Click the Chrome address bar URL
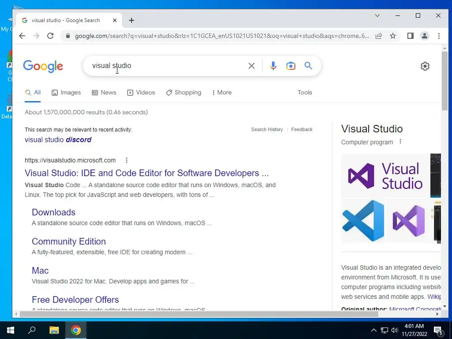Viewport: 452px width, 339px height. click(222, 36)
